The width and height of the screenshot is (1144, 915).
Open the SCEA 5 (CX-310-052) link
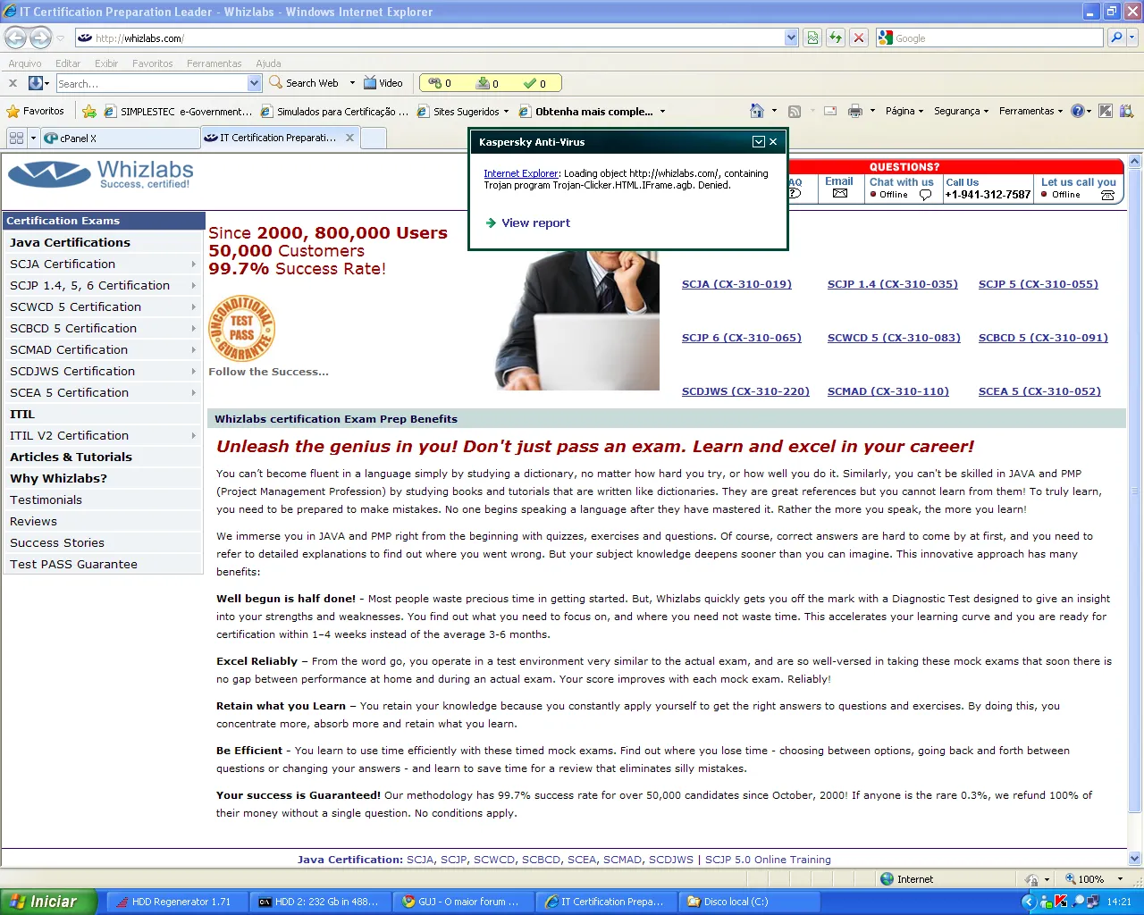click(1039, 391)
